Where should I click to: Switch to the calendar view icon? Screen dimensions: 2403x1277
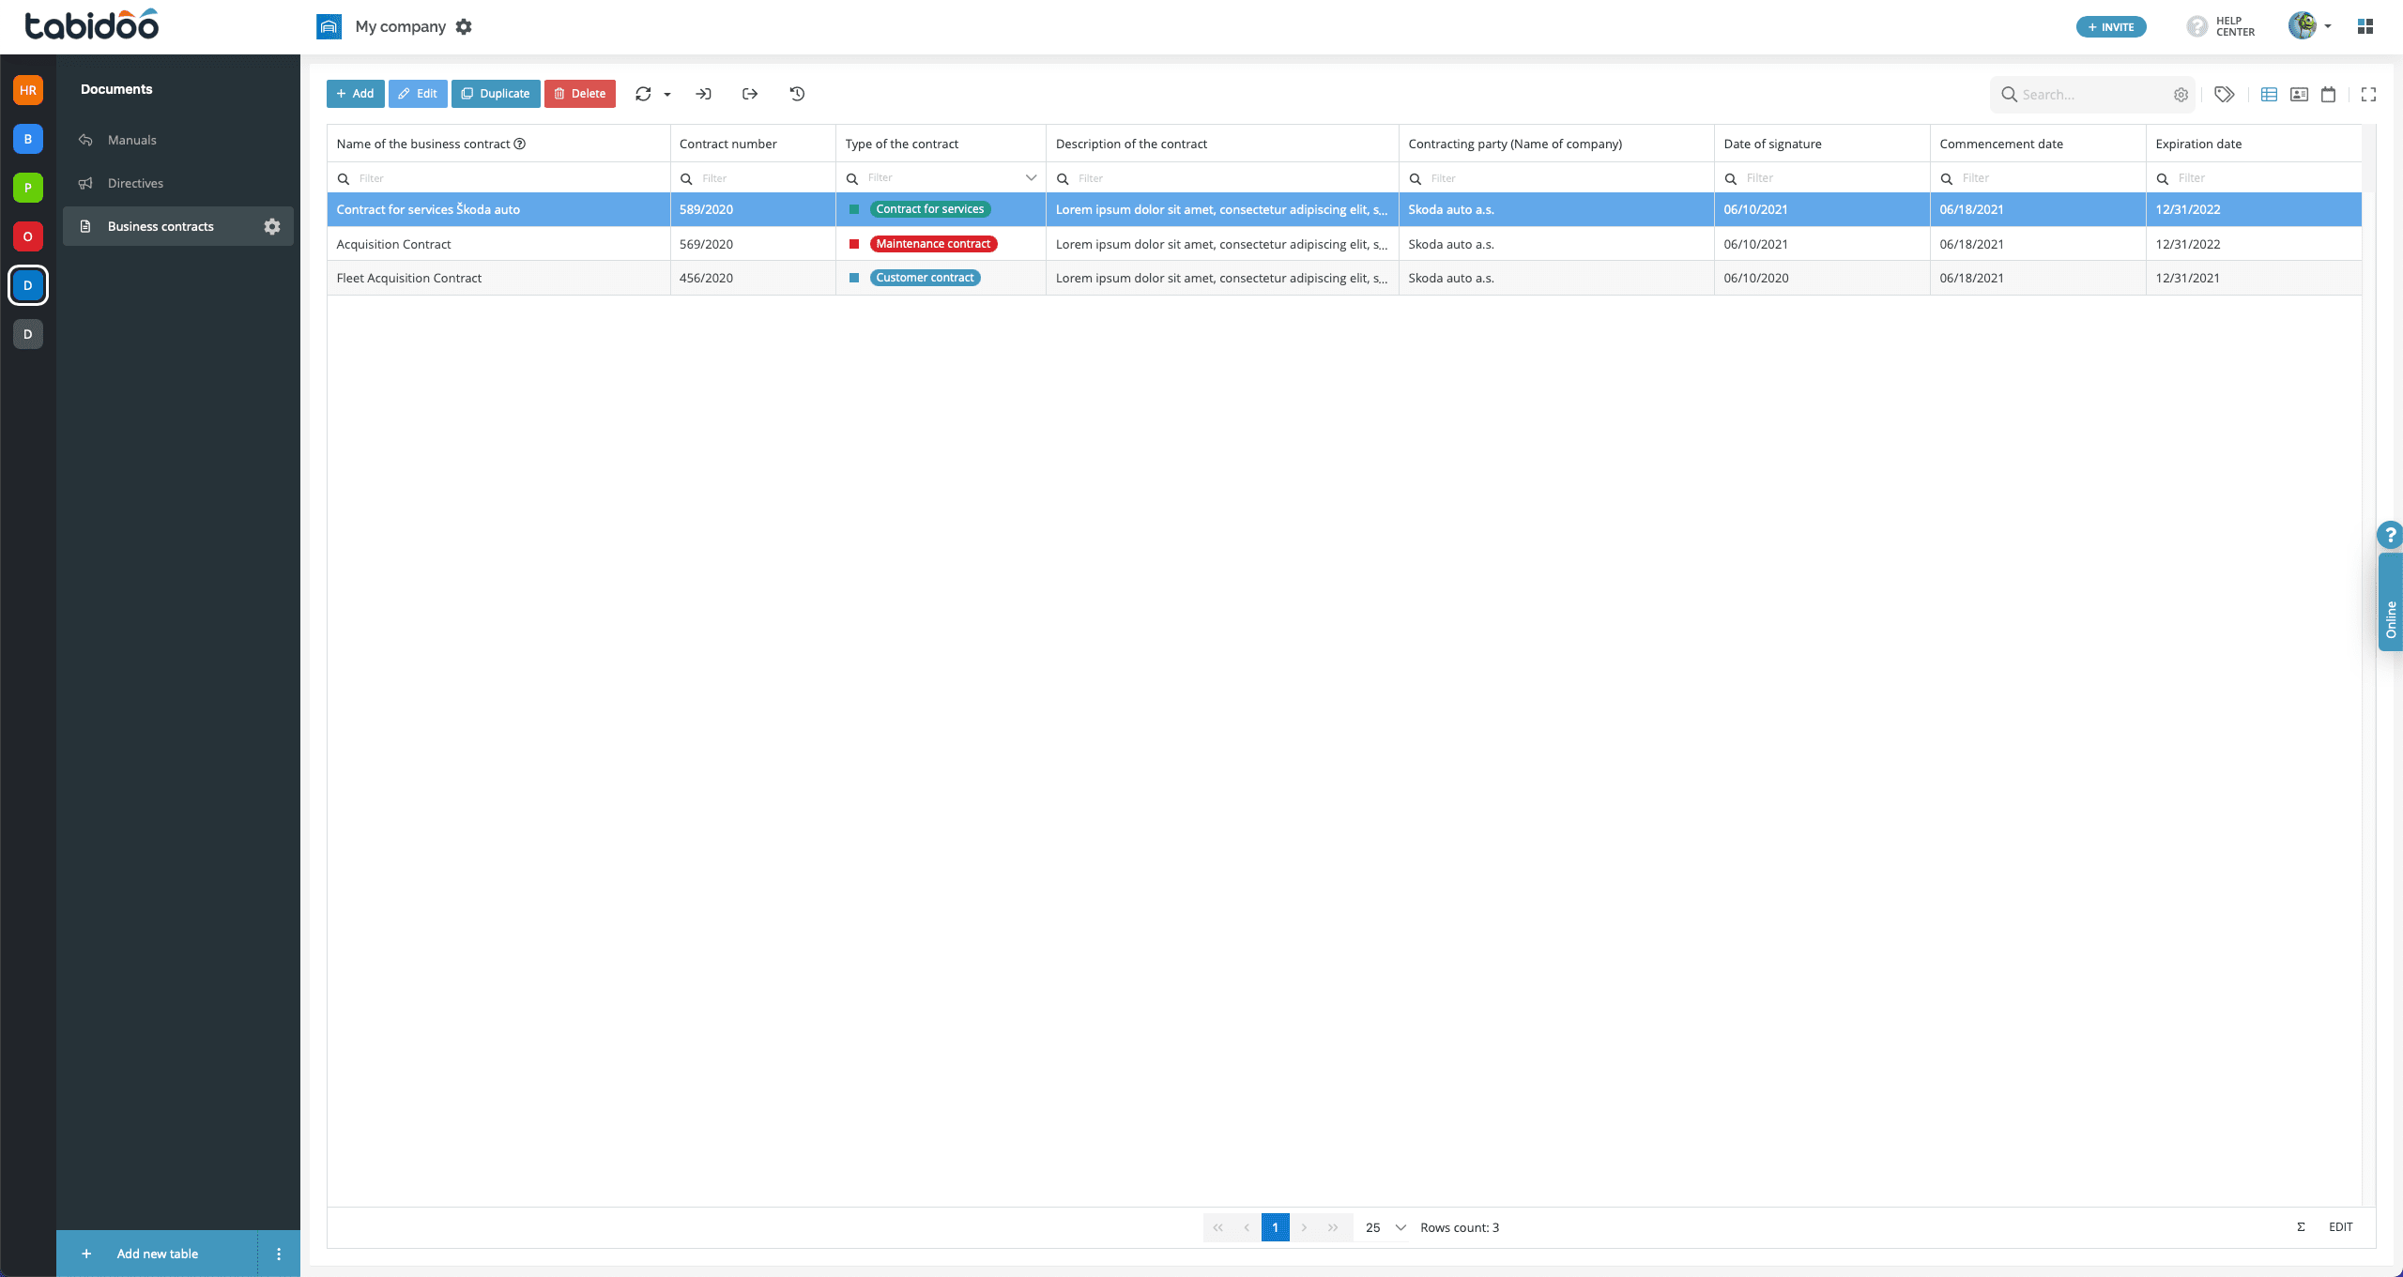point(2328,94)
